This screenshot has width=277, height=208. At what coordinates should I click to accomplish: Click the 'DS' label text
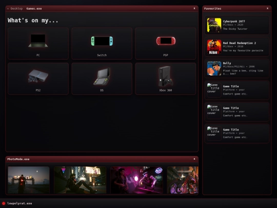(x=102, y=90)
